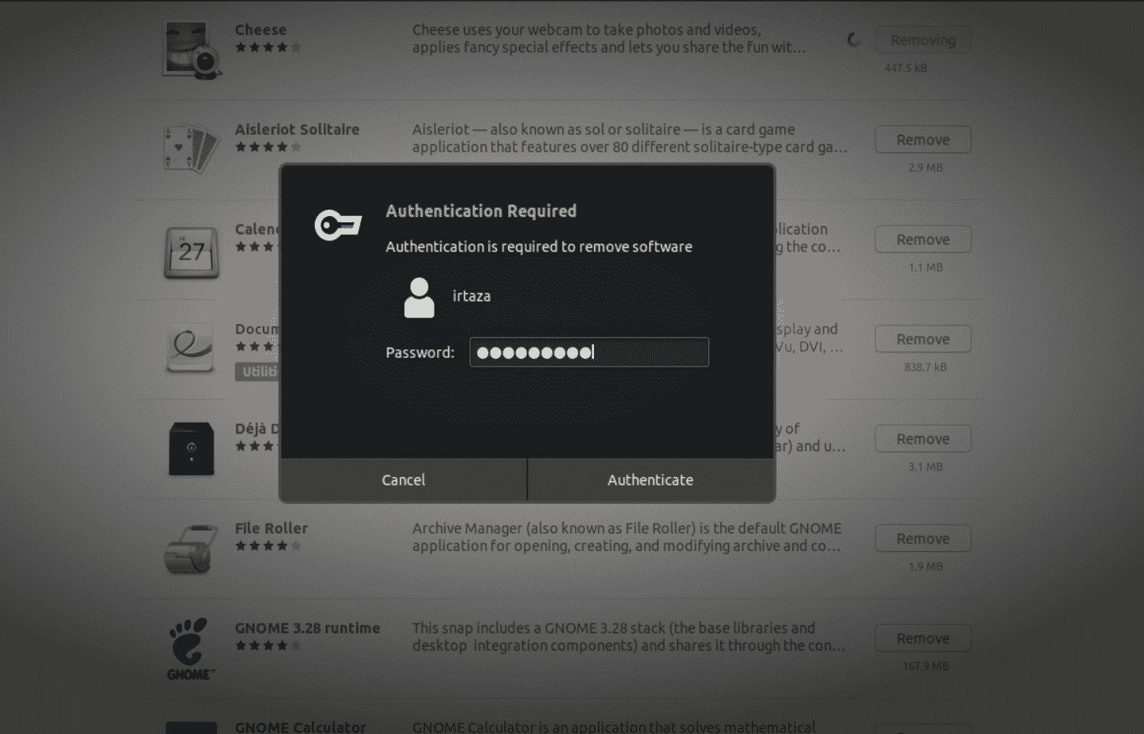
Task: Open the File Roller title
Action: [x=271, y=528]
